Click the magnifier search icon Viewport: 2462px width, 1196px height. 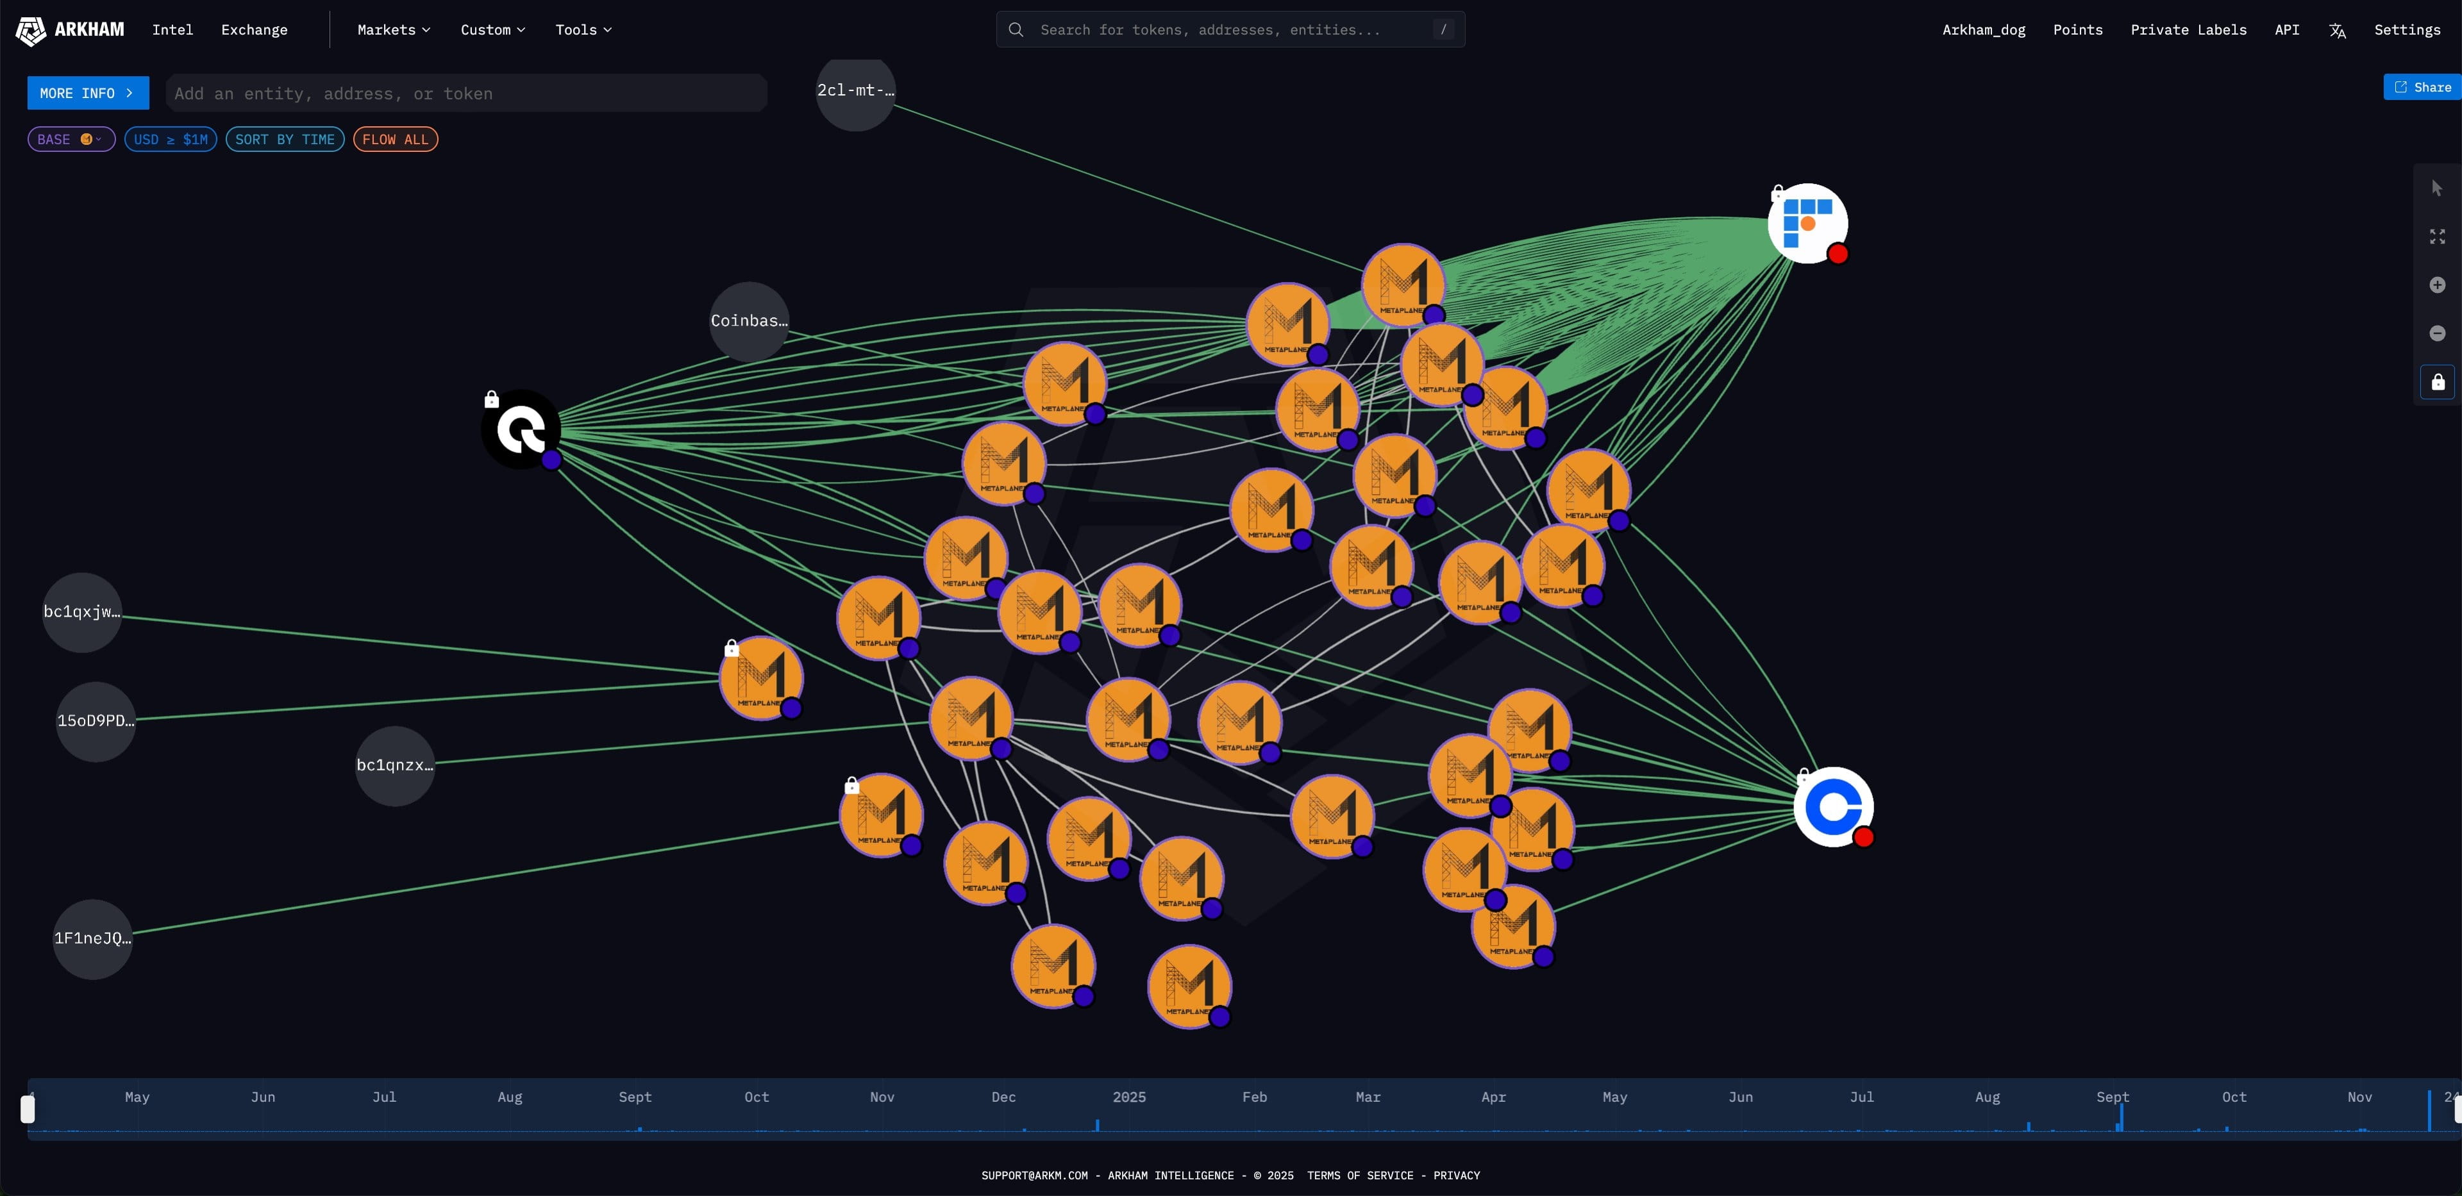pyautogui.click(x=1016, y=29)
